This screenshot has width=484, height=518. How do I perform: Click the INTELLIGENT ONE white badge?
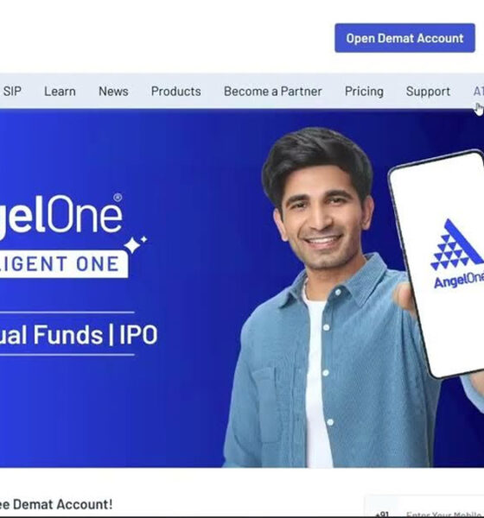coord(64,264)
